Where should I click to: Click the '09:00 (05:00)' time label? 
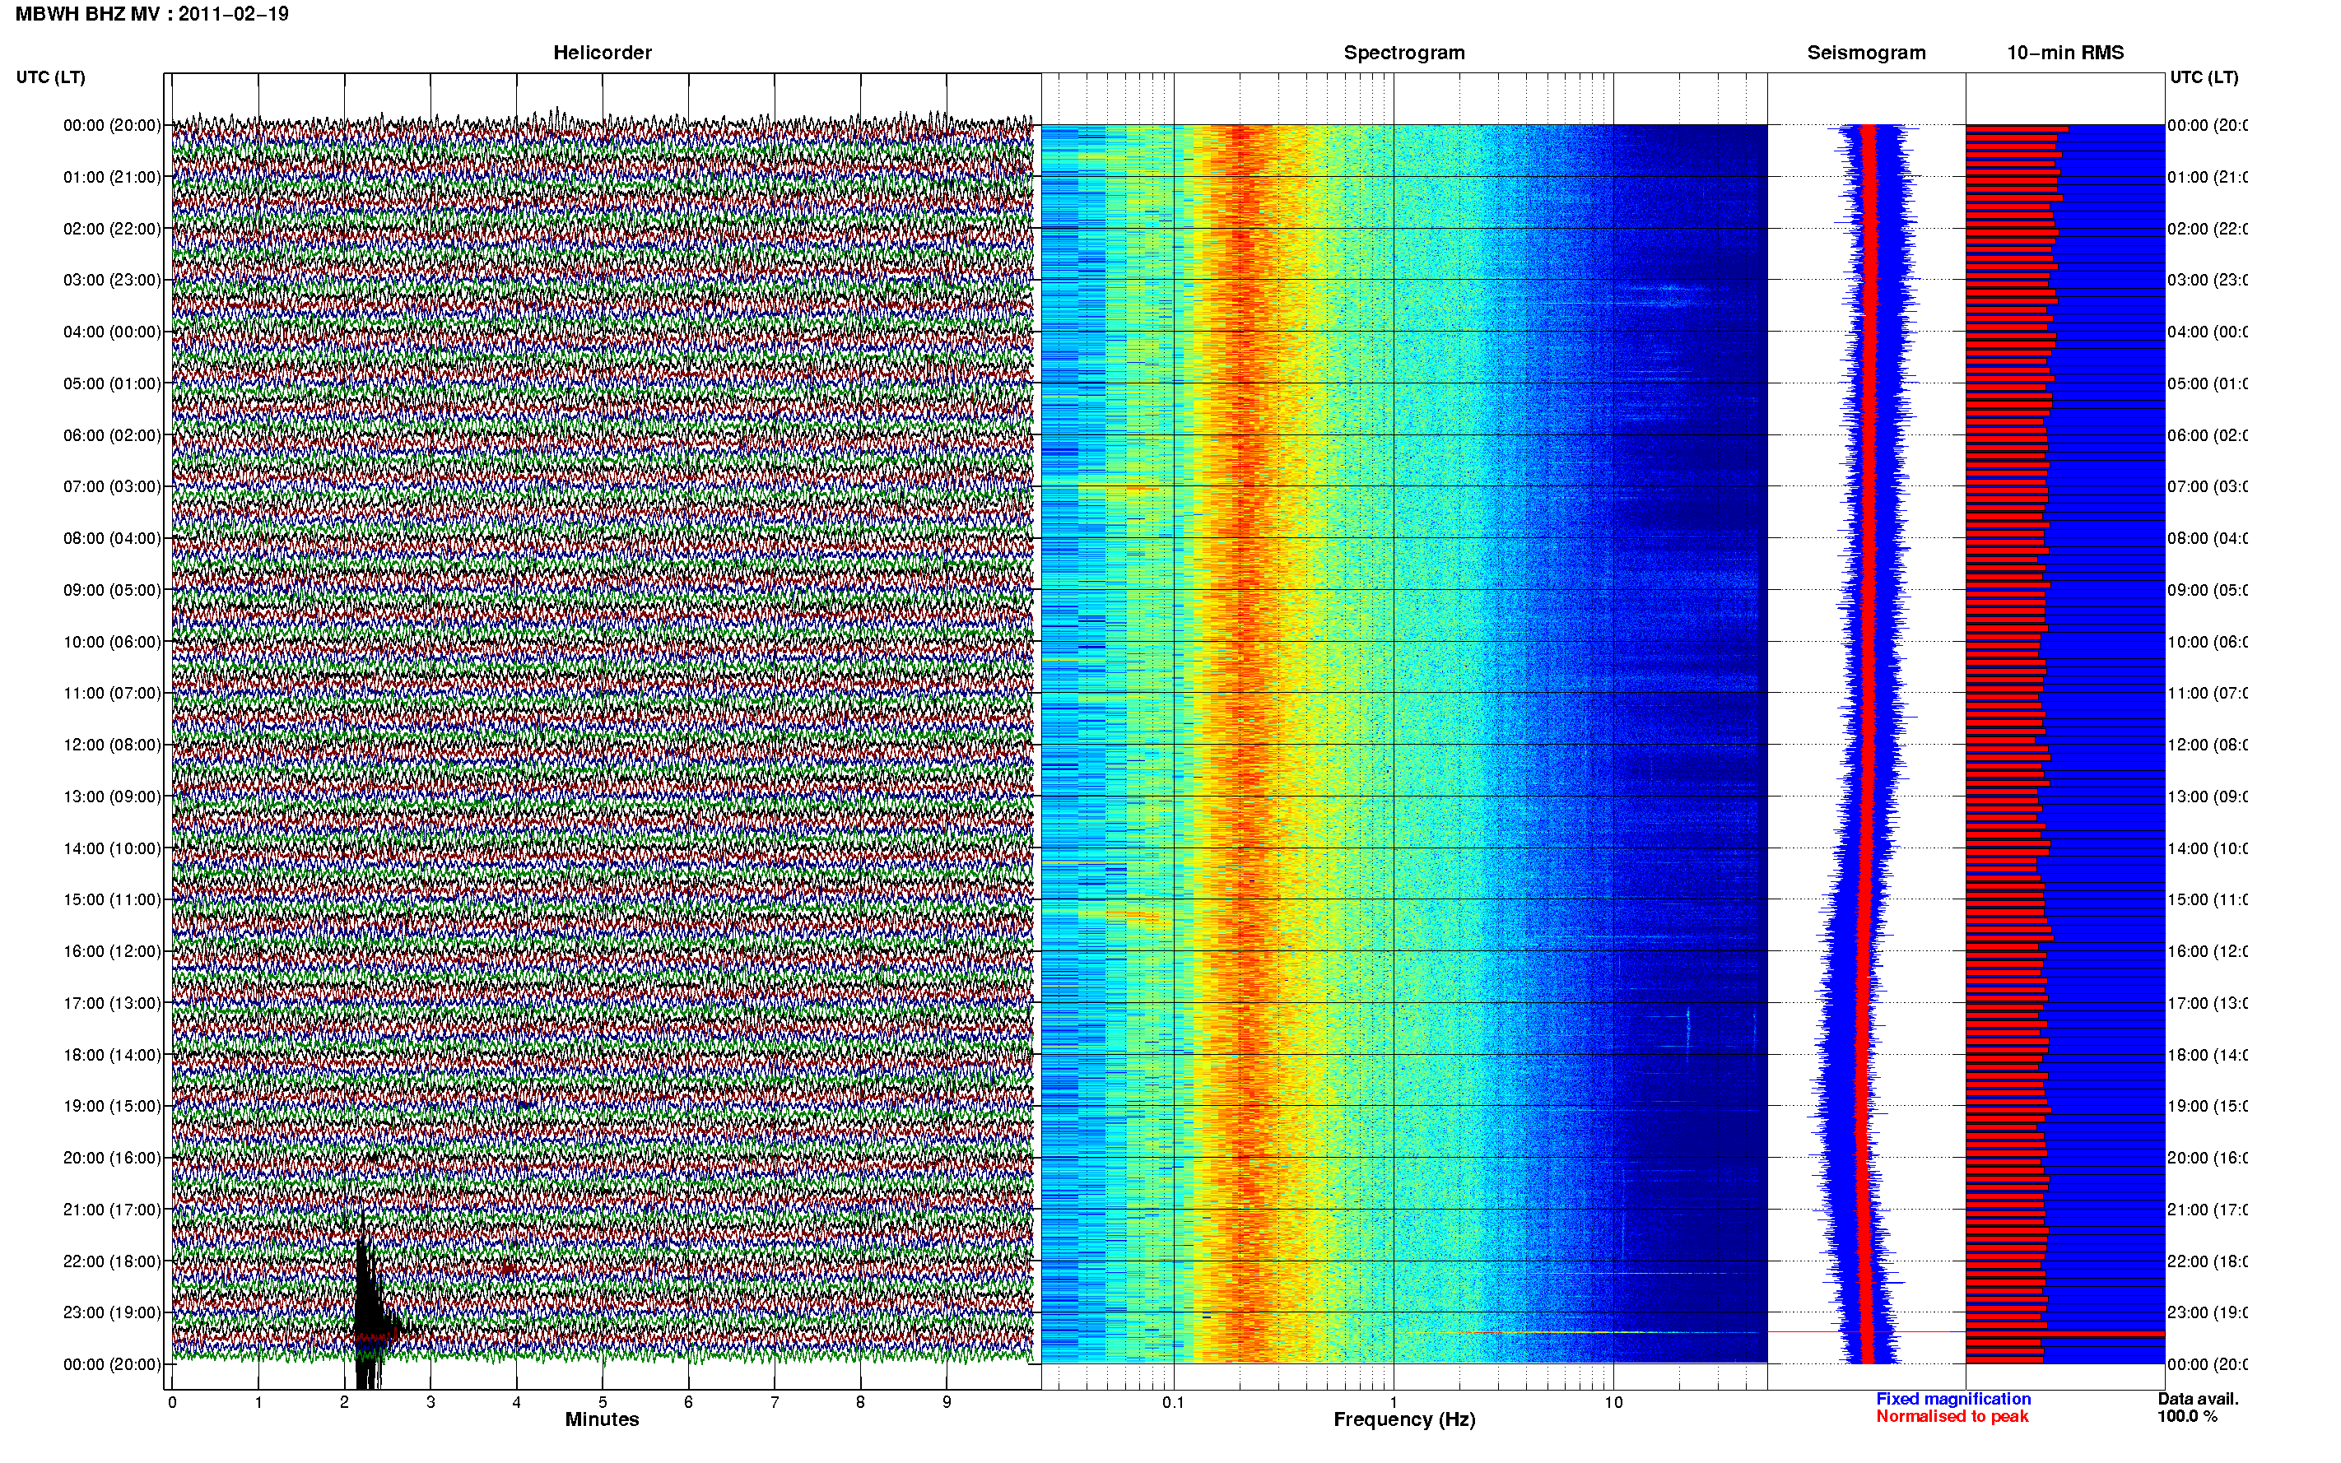pyautogui.click(x=112, y=589)
